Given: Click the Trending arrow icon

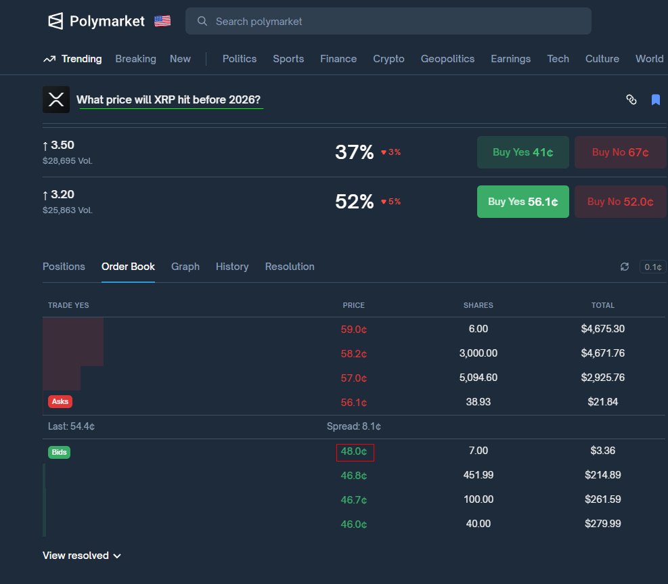Looking at the screenshot, I should [49, 59].
